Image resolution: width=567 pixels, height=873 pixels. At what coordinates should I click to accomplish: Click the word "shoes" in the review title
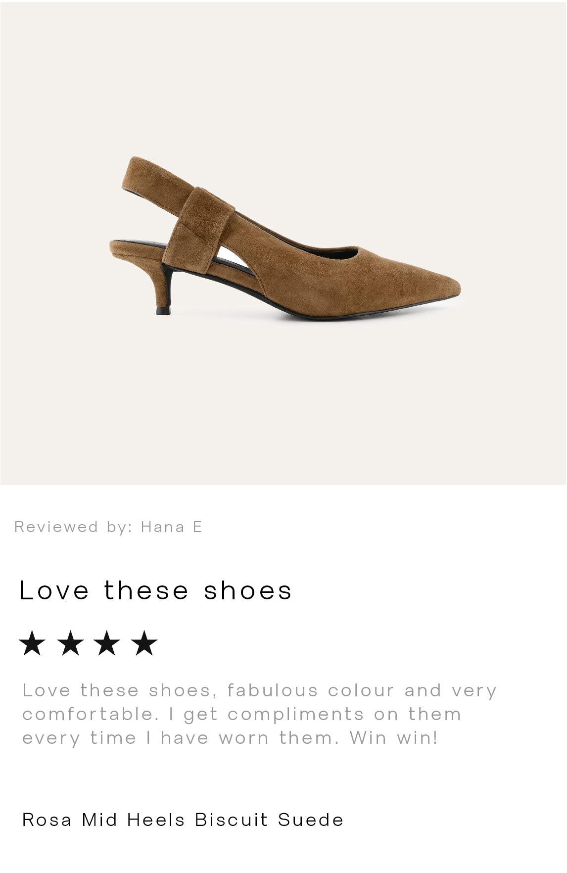point(248,590)
